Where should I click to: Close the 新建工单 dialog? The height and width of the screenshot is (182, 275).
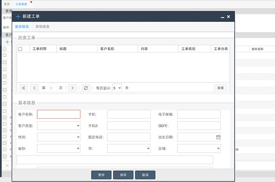229,16
